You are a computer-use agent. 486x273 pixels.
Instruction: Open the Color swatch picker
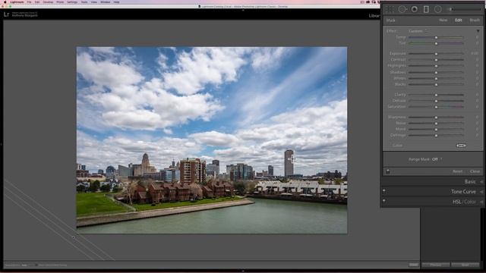click(461, 146)
